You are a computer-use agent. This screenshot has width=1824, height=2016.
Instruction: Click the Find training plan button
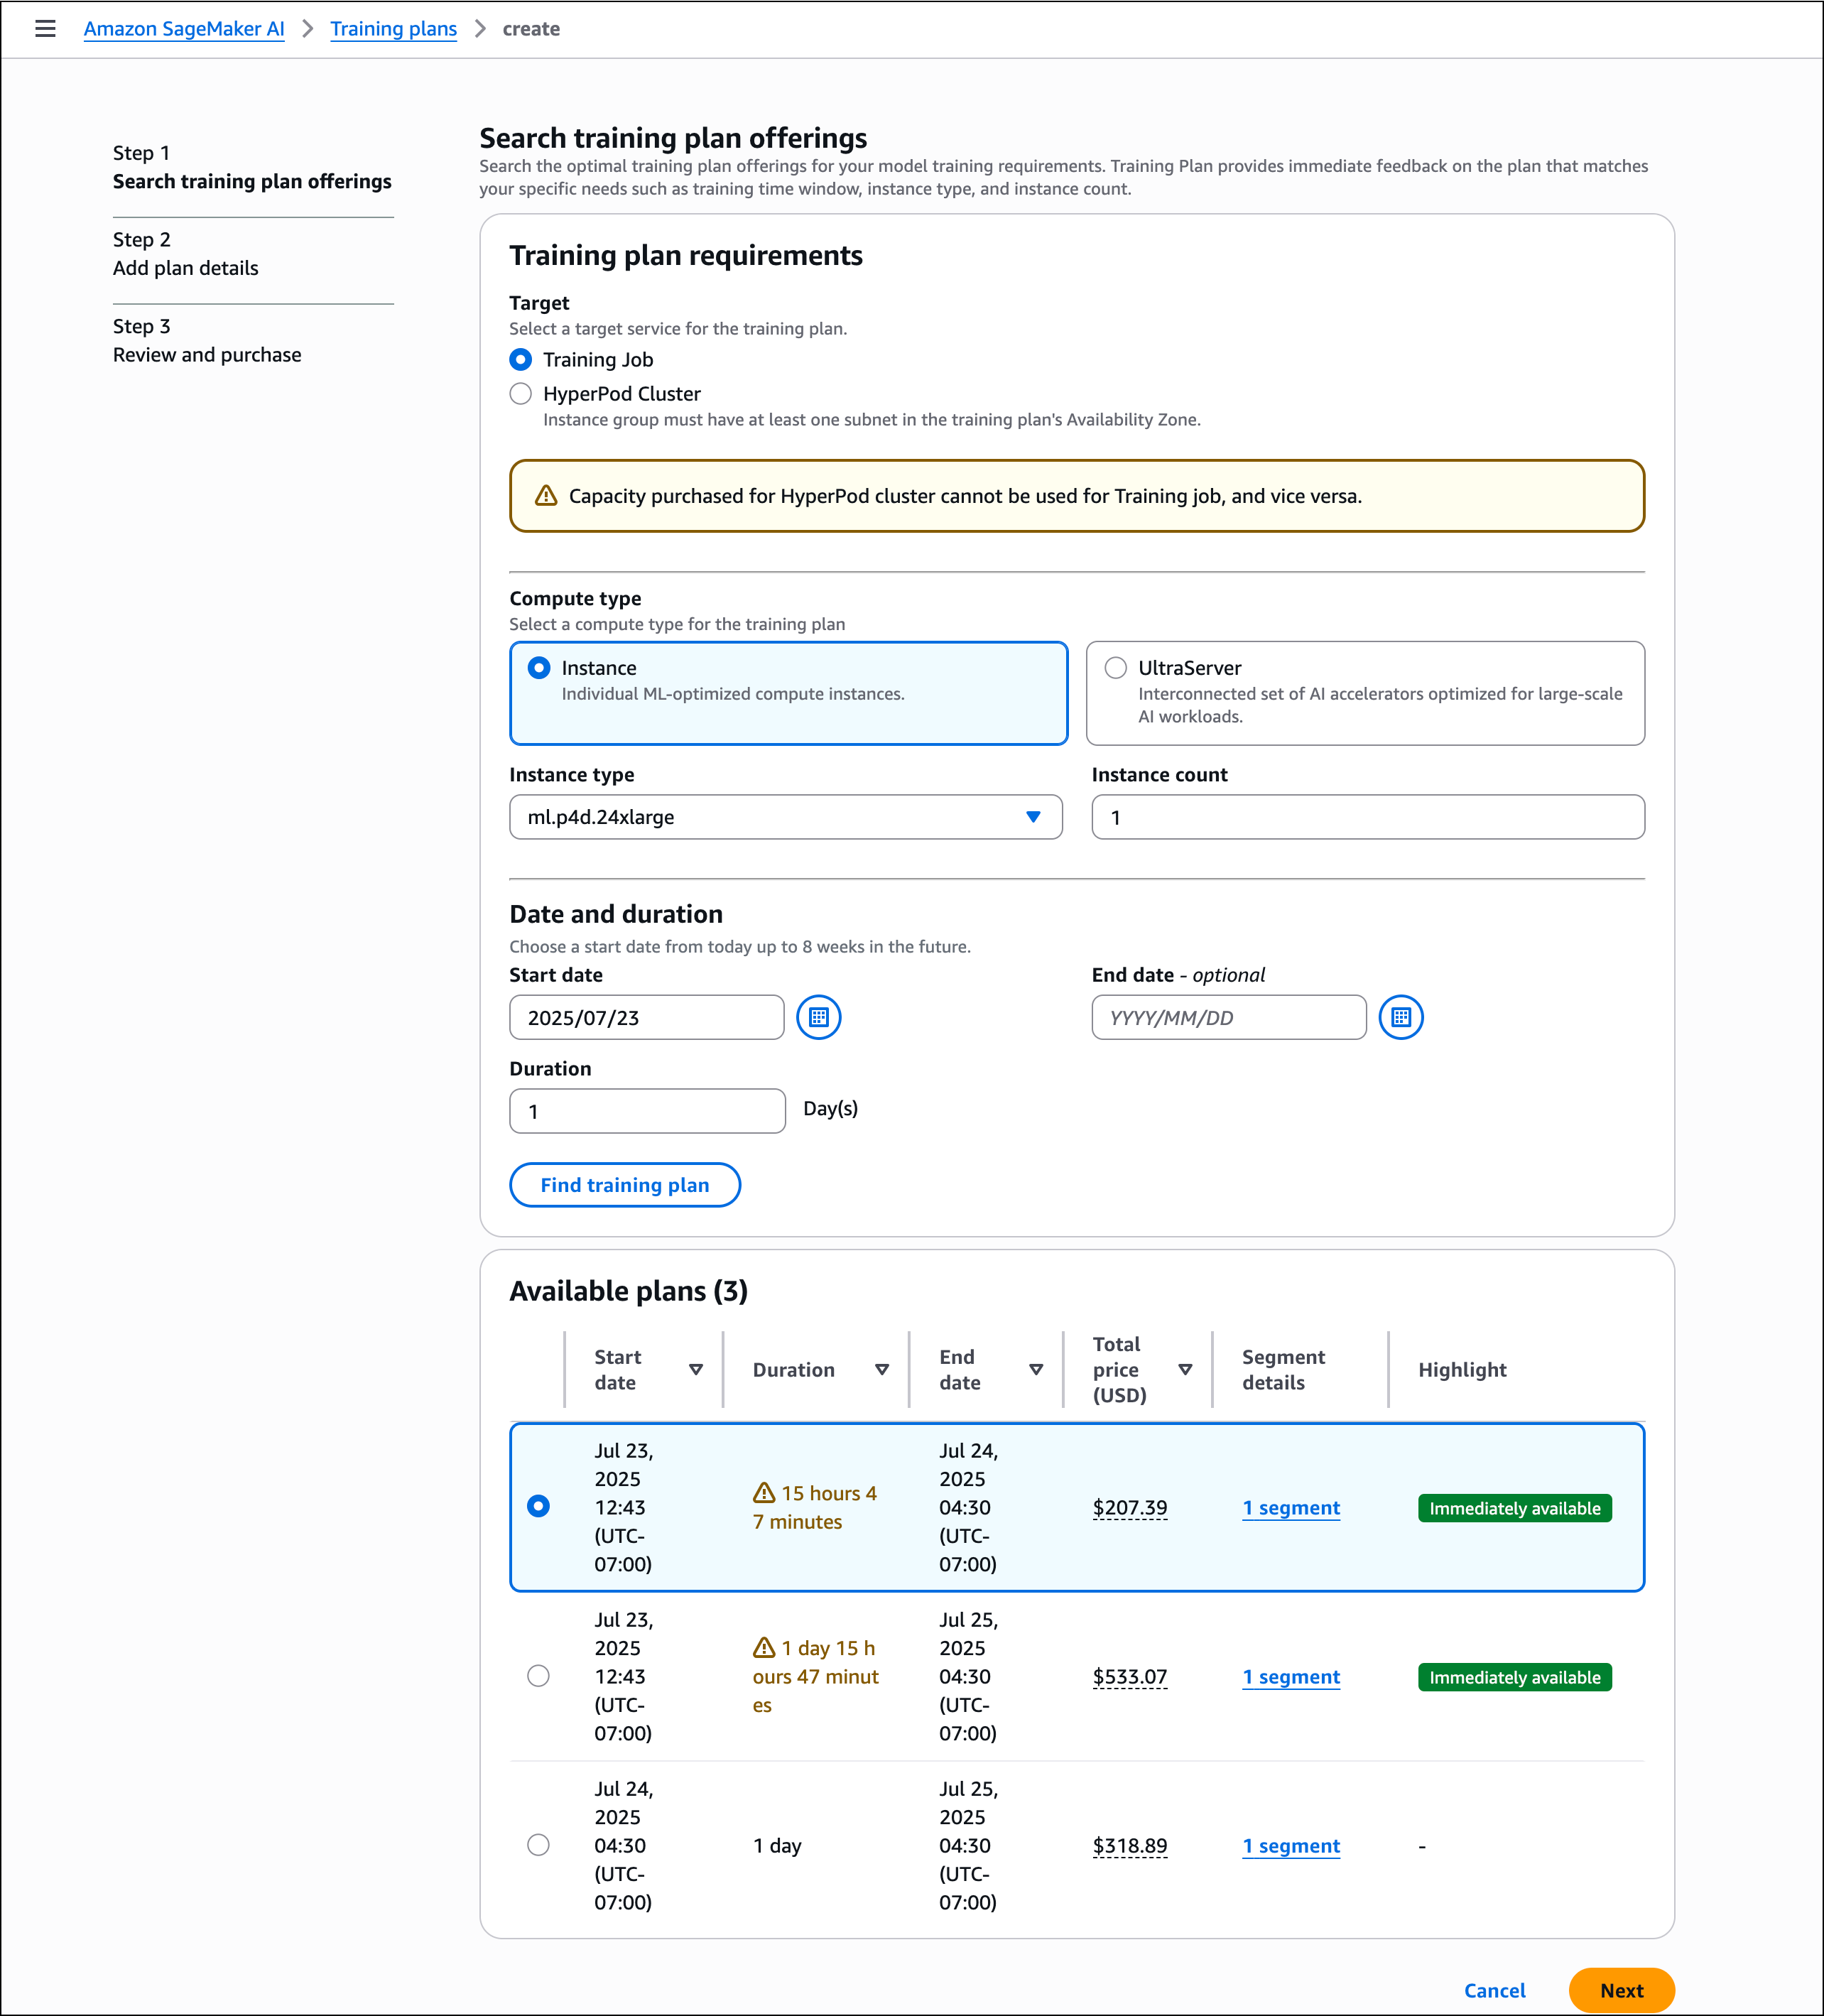point(624,1185)
